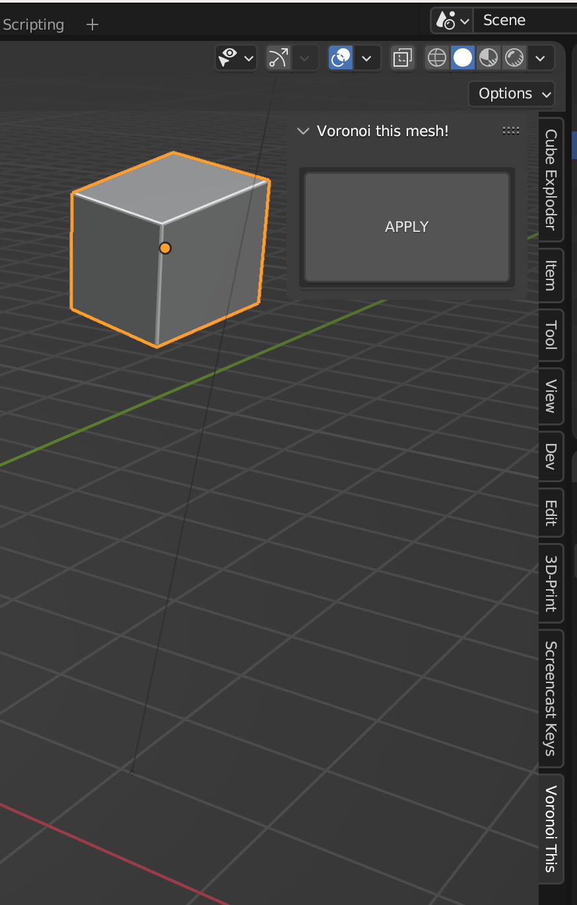Open the Item sidebar tab

click(x=551, y=275)
